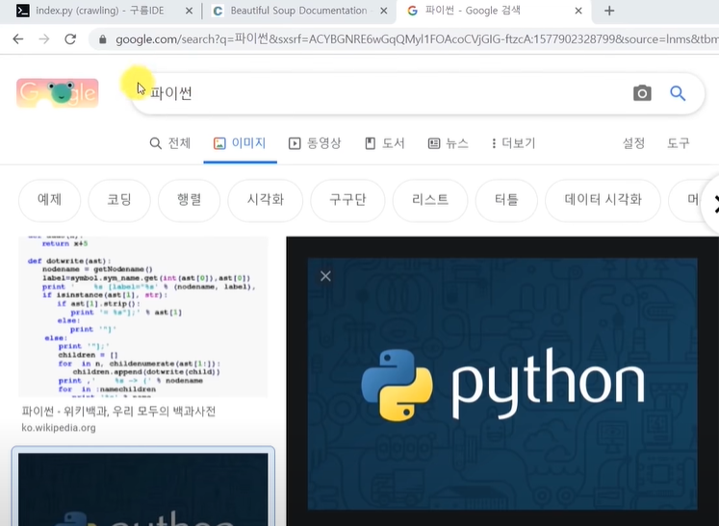Open 설정 settings link
The height and width of the screenshot is (526, 719).
(x=633, y=143)
